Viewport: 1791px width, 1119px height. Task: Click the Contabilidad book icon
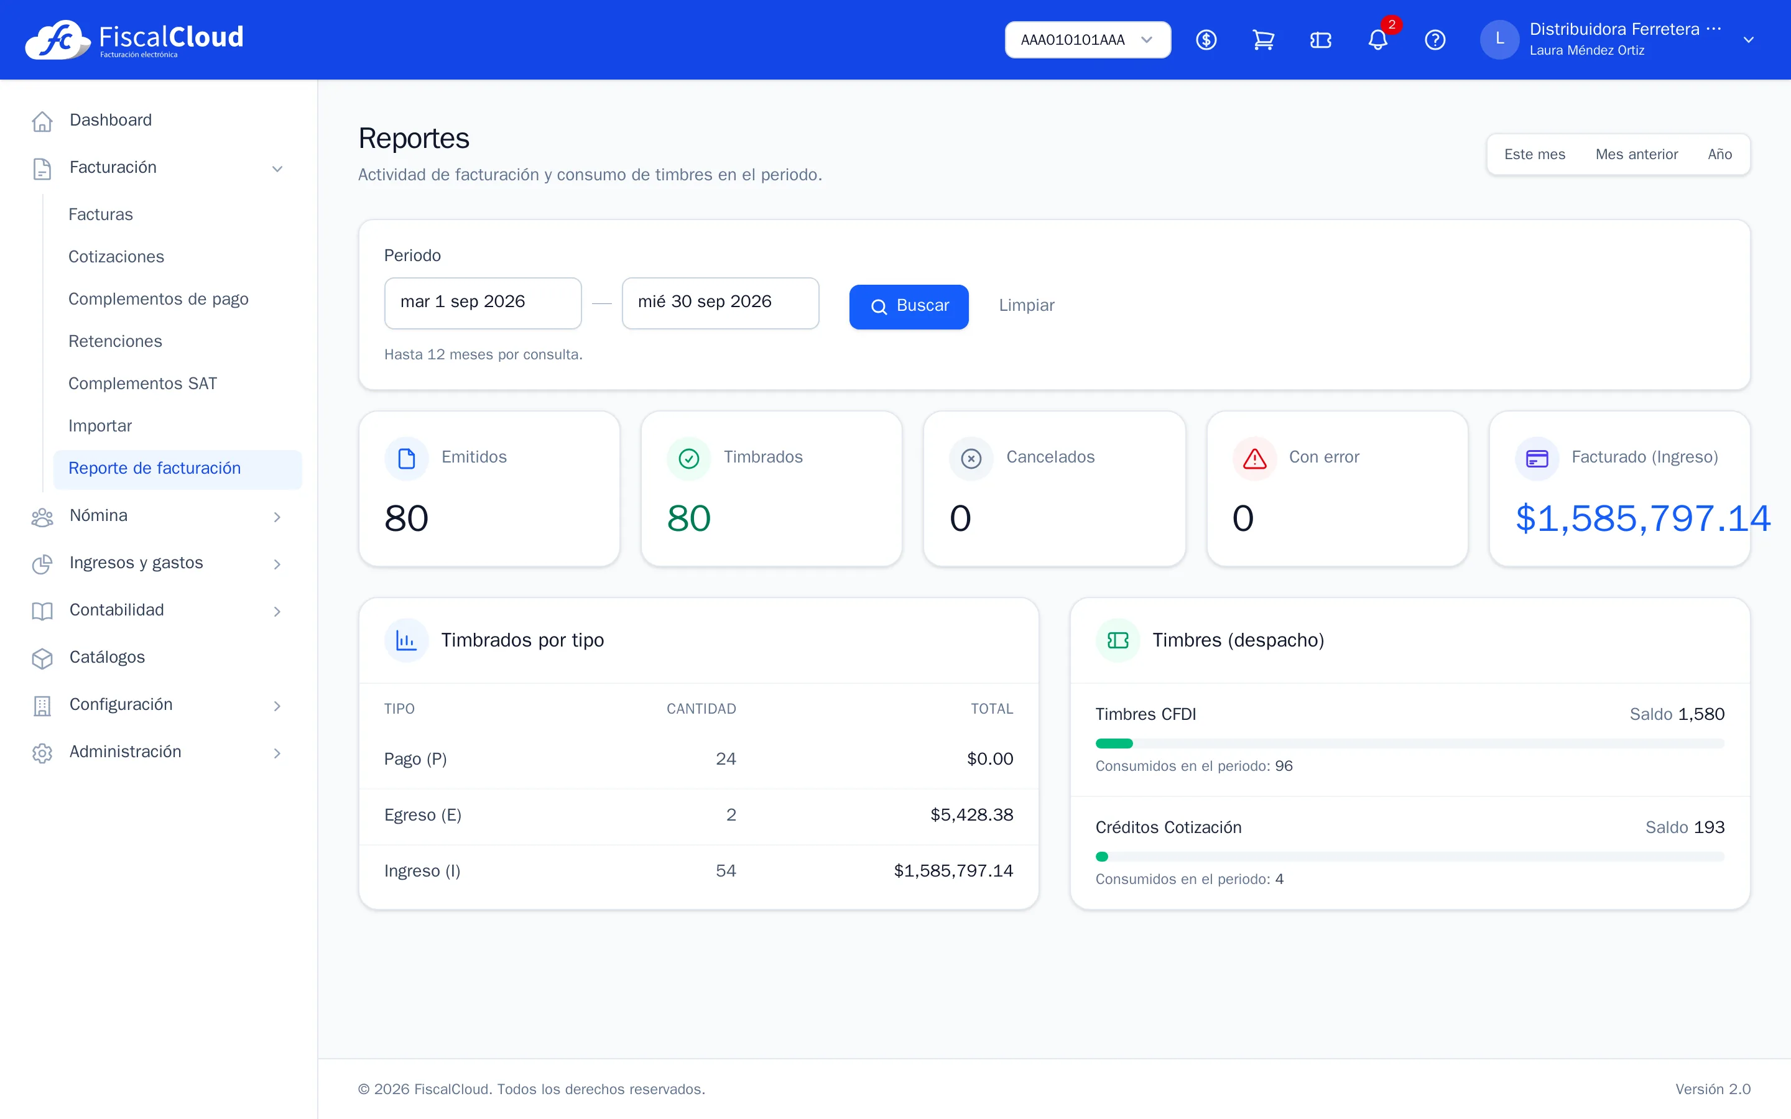coord(42,610)
